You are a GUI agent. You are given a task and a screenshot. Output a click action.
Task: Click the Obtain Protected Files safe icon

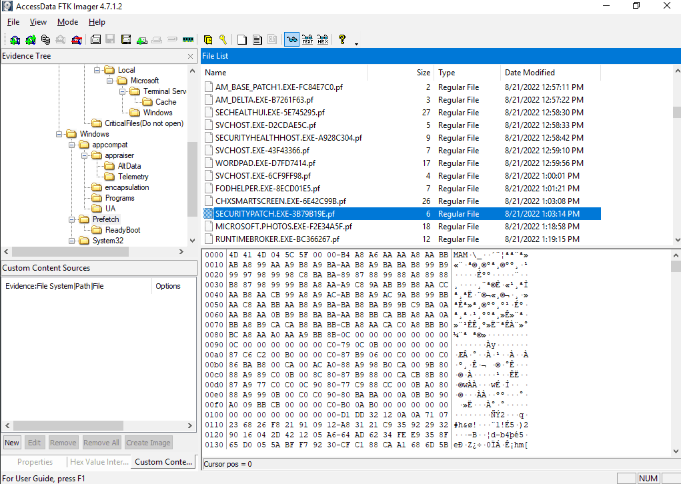pyautogui.click(x=208, y=40)
